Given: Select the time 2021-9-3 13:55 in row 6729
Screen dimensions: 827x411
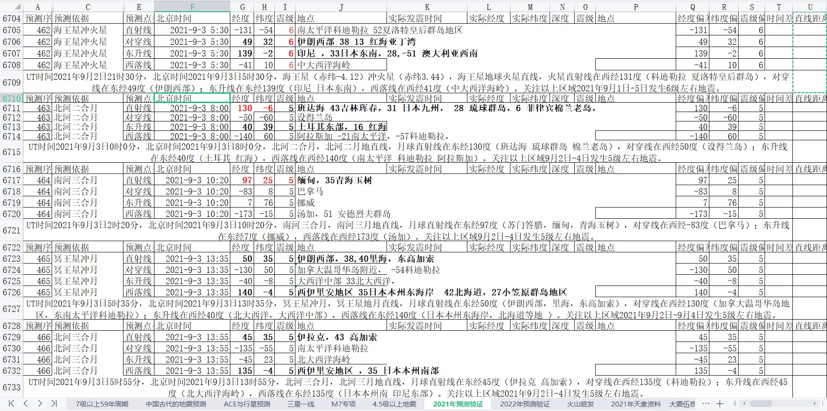Looking at the screenshot, I should coord(192,337).
